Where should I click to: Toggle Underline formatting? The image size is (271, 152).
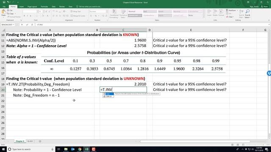pyautogui.click(x=30, y=16)
